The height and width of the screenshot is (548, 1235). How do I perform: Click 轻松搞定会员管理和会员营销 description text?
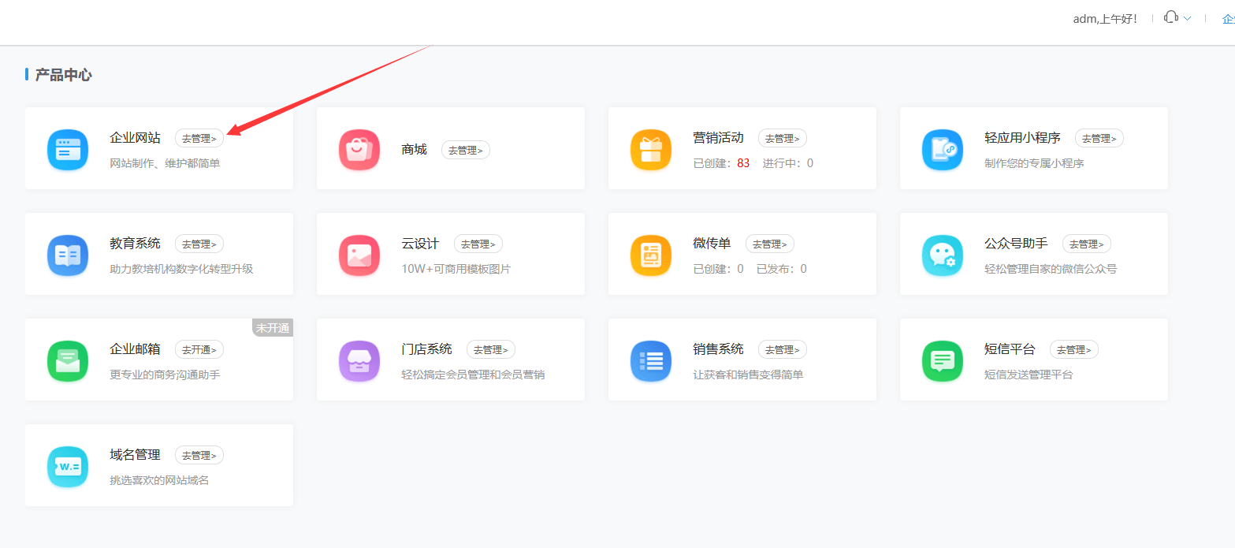(473, 375)
